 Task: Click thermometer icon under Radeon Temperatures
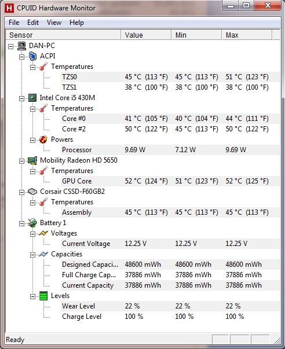[43, 171]
